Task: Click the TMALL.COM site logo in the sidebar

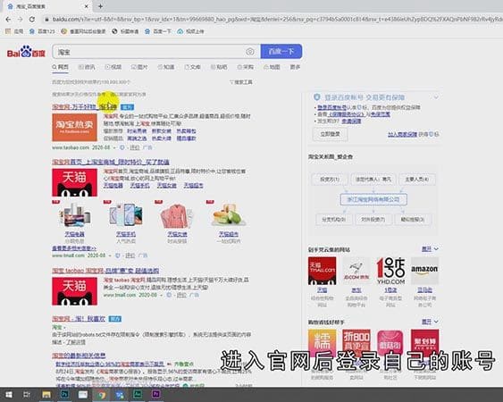Action: pyautogui.click(x=322, y=271)
